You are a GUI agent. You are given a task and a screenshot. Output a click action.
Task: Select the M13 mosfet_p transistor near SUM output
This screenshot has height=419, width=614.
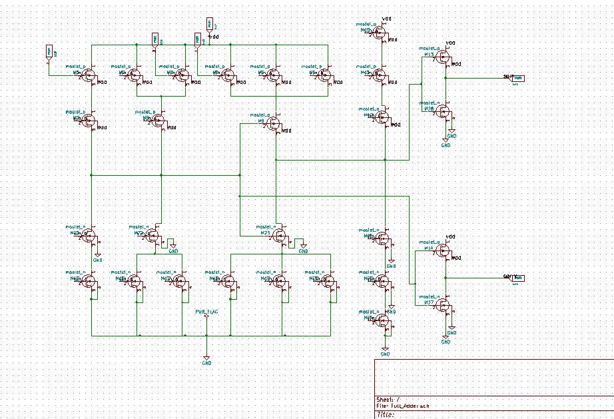442,57
